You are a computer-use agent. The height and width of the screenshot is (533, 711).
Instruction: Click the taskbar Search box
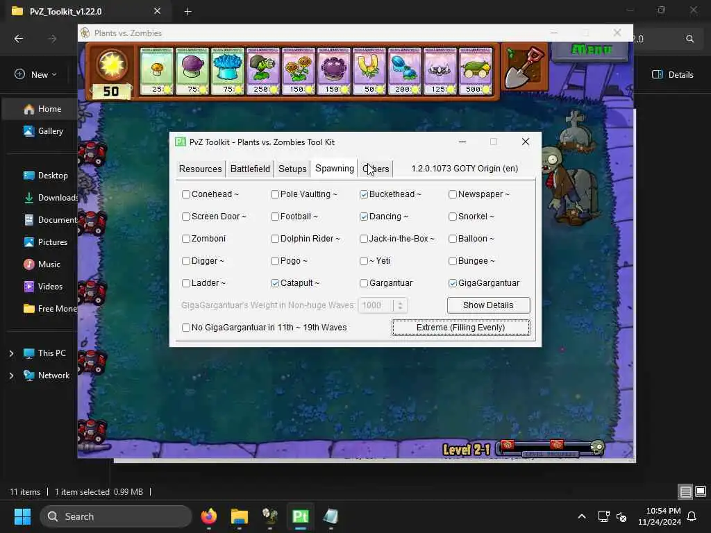click(x=116, y=516)
